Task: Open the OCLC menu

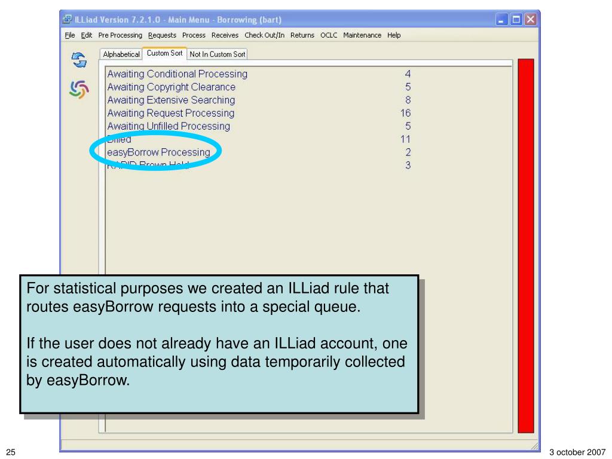Action: click(x=329, y=35)
